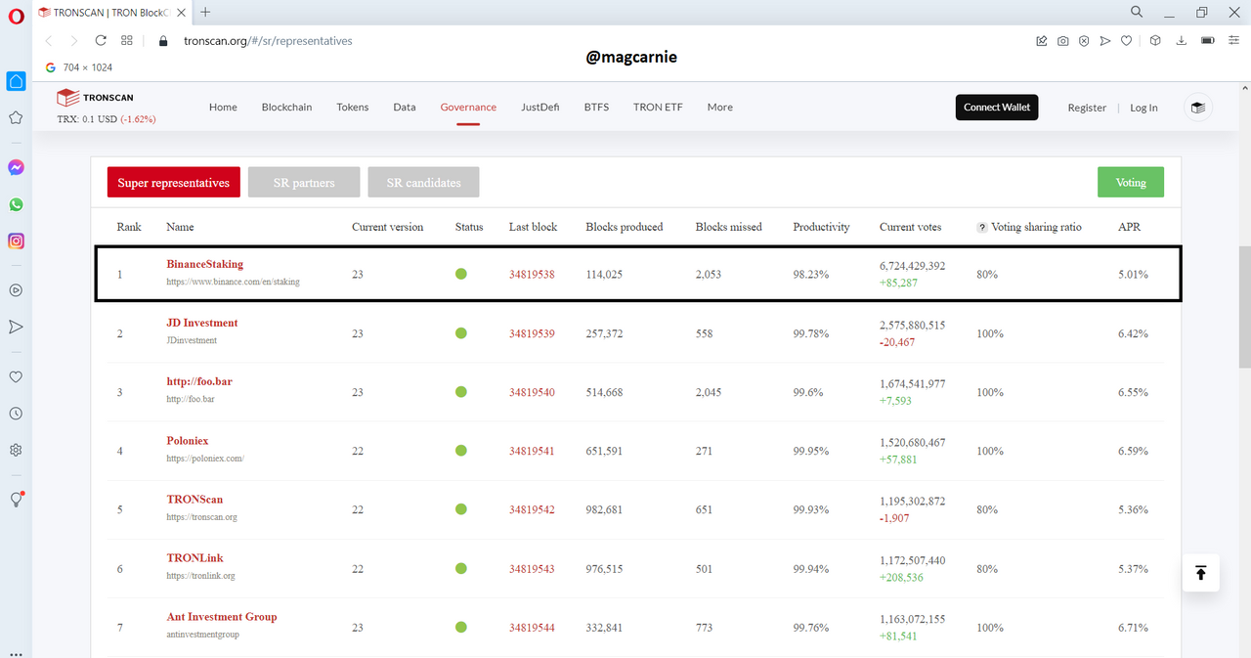Open the JD Investment representative link
This screenshot has width=1251, height=658.
[x=202, y=323]
